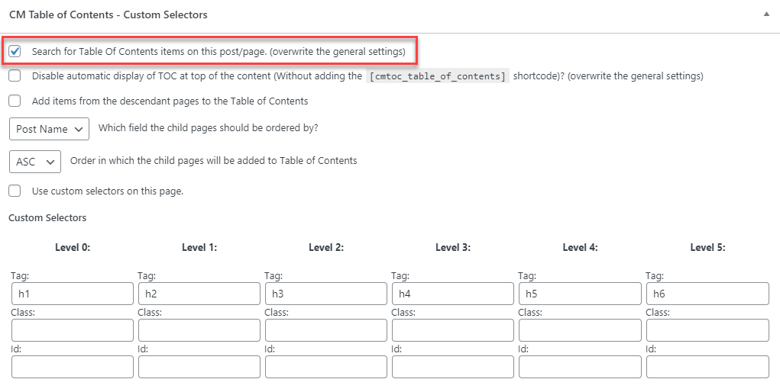Focus the Level 2 Id input field
The image size is (780, 392).
tap(326, 367)
